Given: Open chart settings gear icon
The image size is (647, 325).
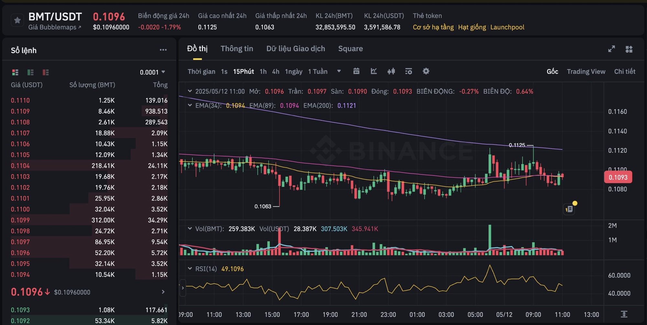Looking at the screenshot, I should coord(426,71).
